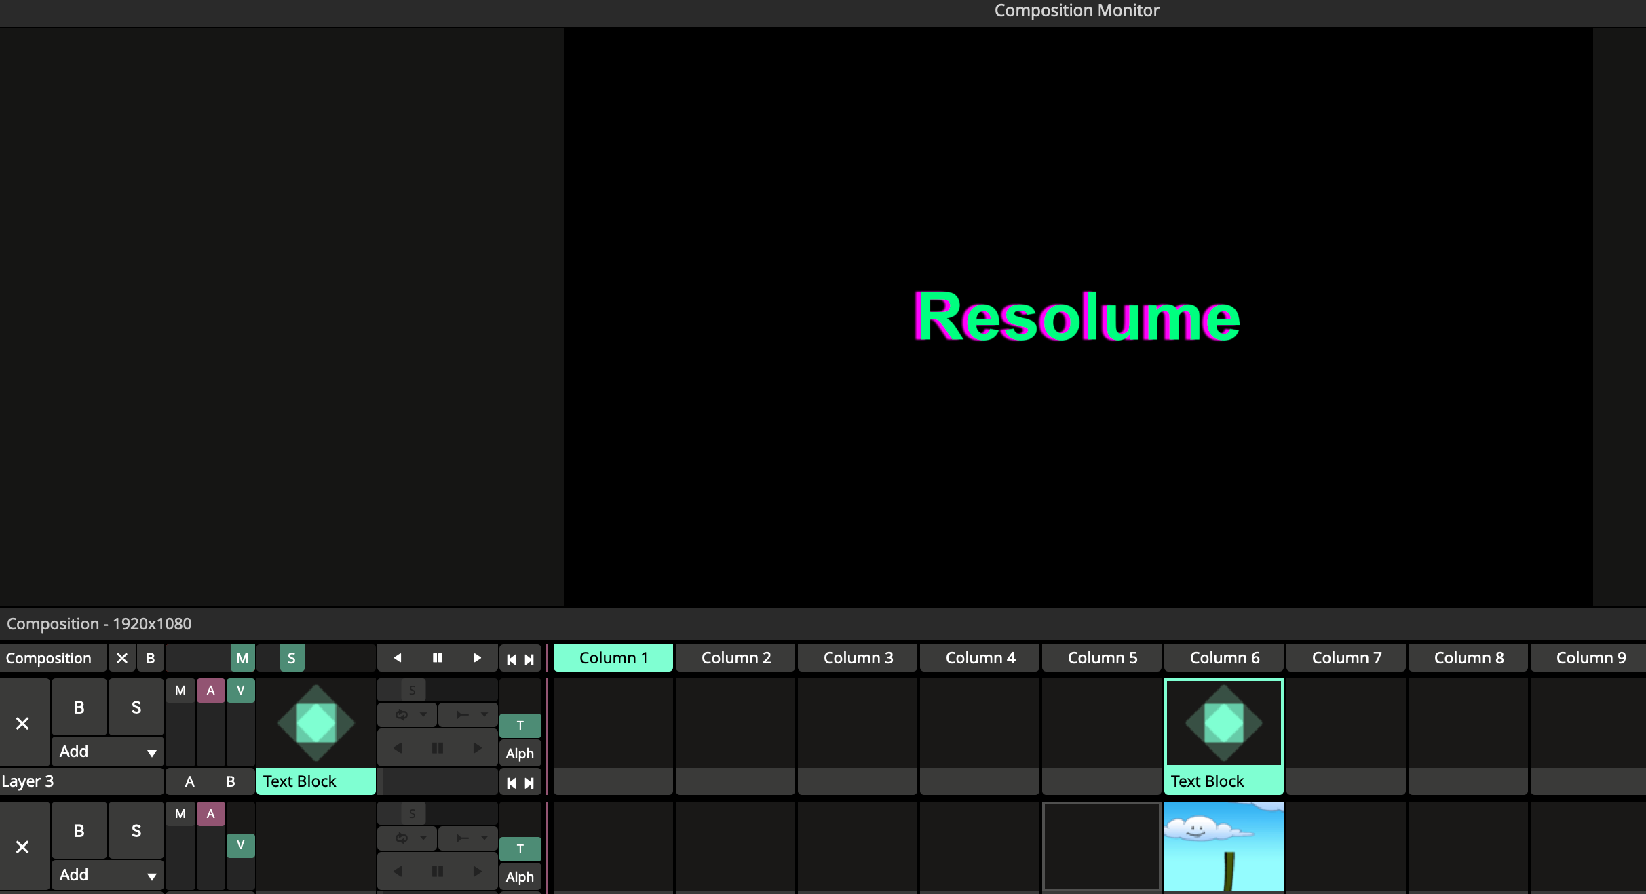Click Layer 3 Alph transition button
This screenshot has height=894, width=1646.
520,754
